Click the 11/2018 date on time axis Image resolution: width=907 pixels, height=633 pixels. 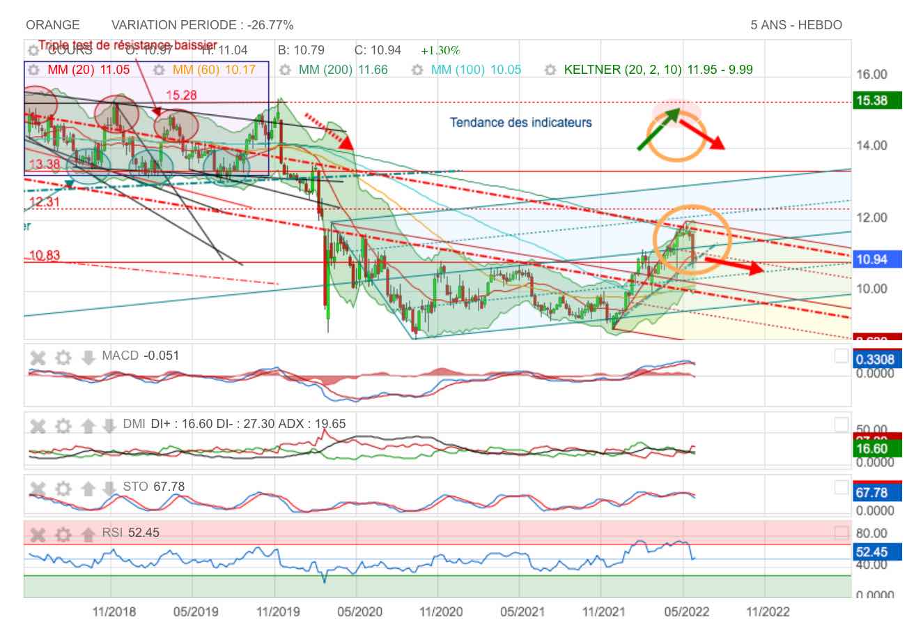pos(115,612)
